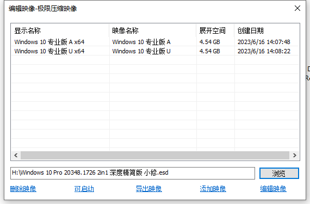Click the right arrow of horizontal scrollbar
The width and height of the screenshot is (310, 204).
click(x=295, y=156)
